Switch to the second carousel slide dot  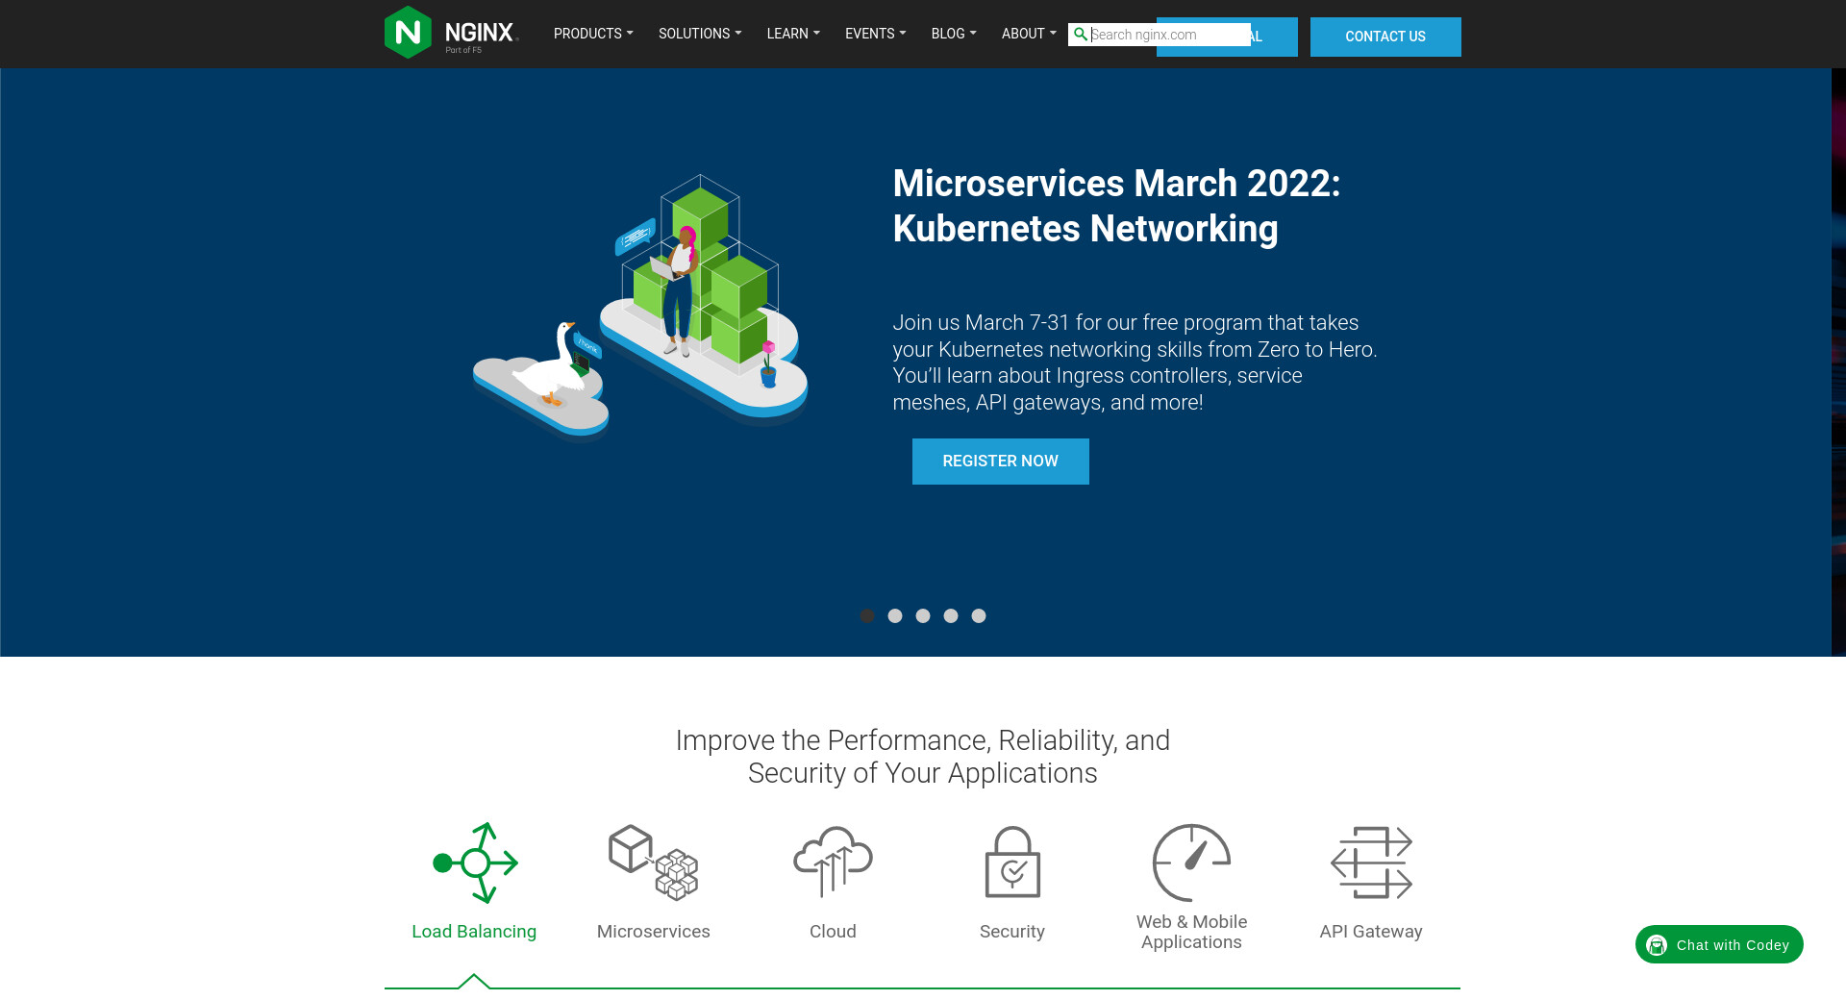(x=895, y=616)
